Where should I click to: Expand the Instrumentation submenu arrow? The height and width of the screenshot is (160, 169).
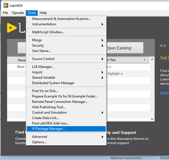[x=102, y=25]
